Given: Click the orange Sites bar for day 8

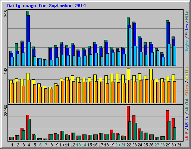Looking at the screenshot, I should [51, 96].
